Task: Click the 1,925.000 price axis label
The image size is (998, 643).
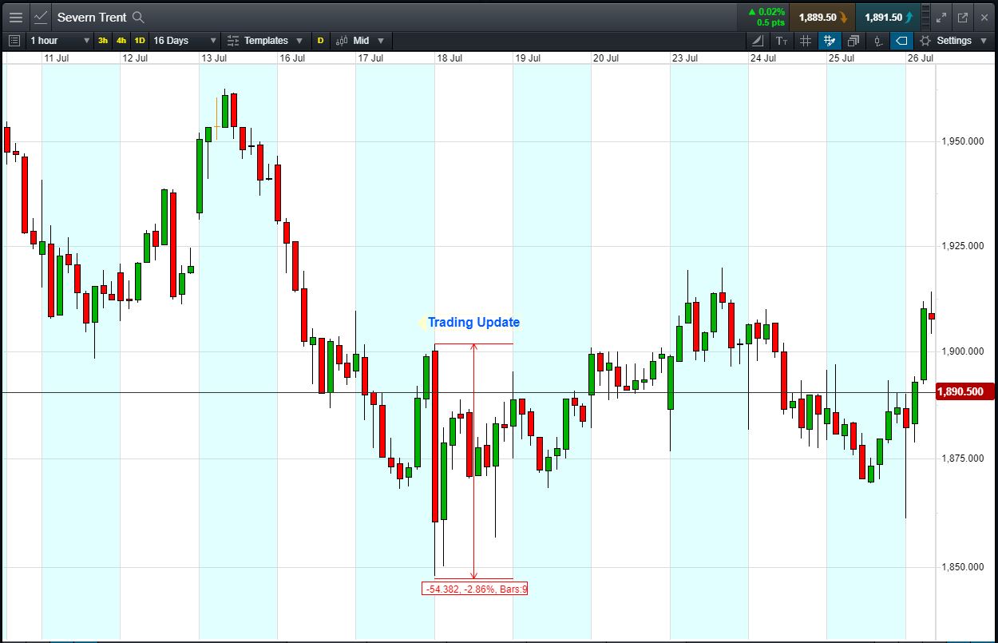Action: coord(963,246)
